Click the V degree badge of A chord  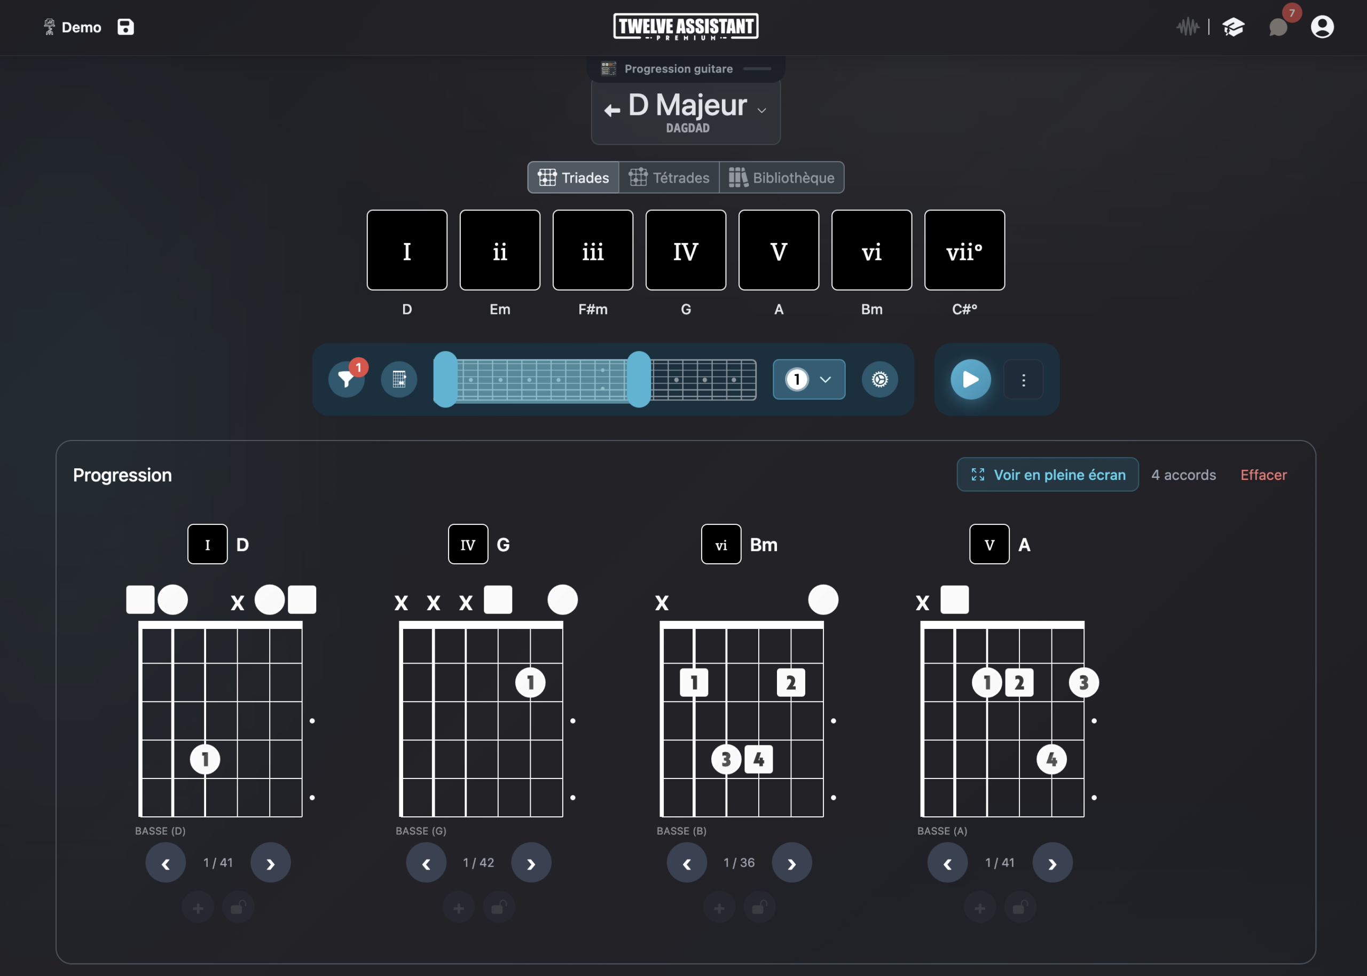[x=989, y=545]
